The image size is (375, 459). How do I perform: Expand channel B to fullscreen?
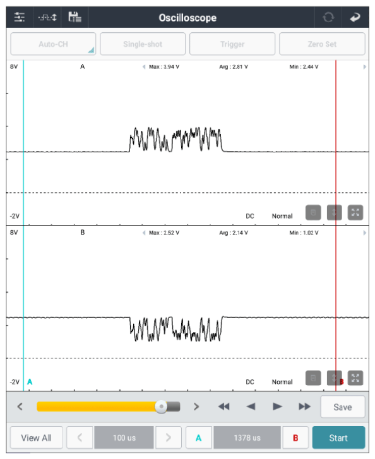(355, 378)
